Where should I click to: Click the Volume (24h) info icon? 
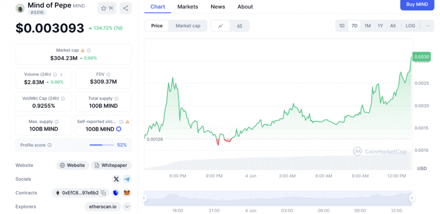pyautogui.click(x=55, y=75)
